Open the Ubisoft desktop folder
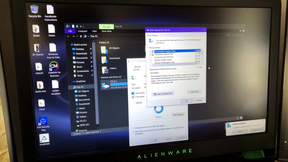 tap(39, 68)
